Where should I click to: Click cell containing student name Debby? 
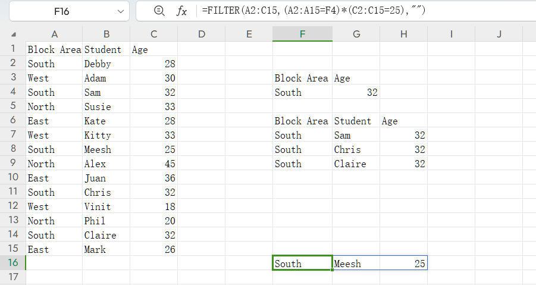click(x=106, y=64)
